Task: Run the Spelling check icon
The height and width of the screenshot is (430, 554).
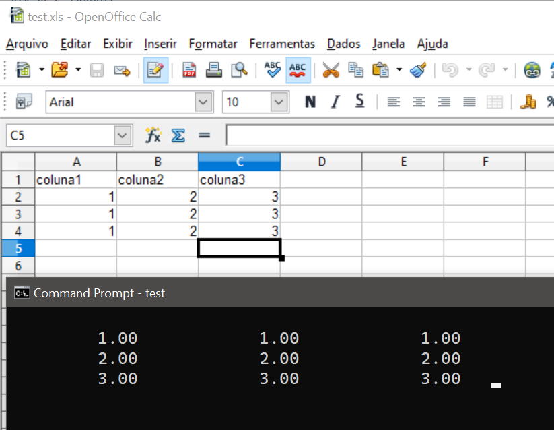Action: tap(273, 70)
